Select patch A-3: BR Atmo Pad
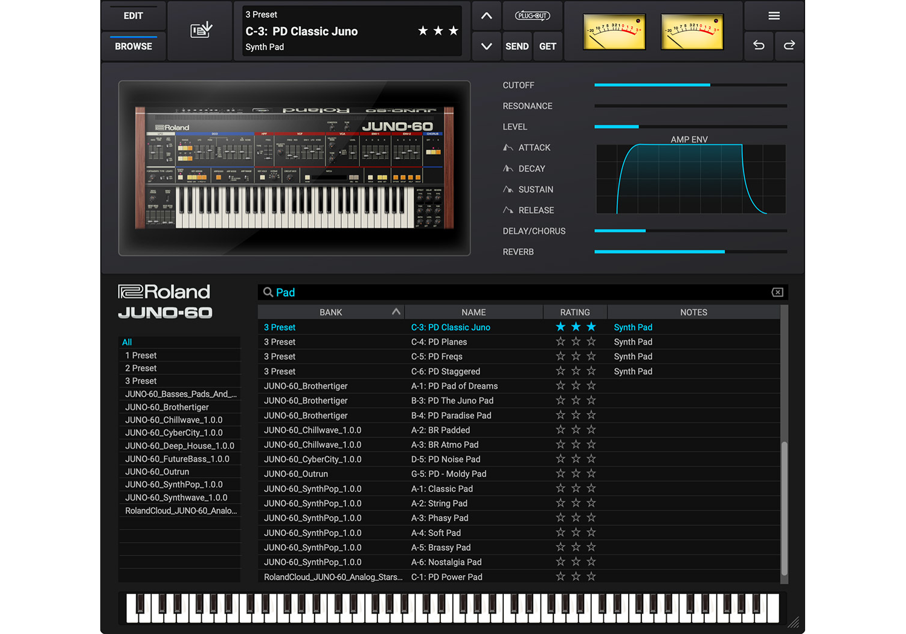906x634 pixels. tap(519, 444)
